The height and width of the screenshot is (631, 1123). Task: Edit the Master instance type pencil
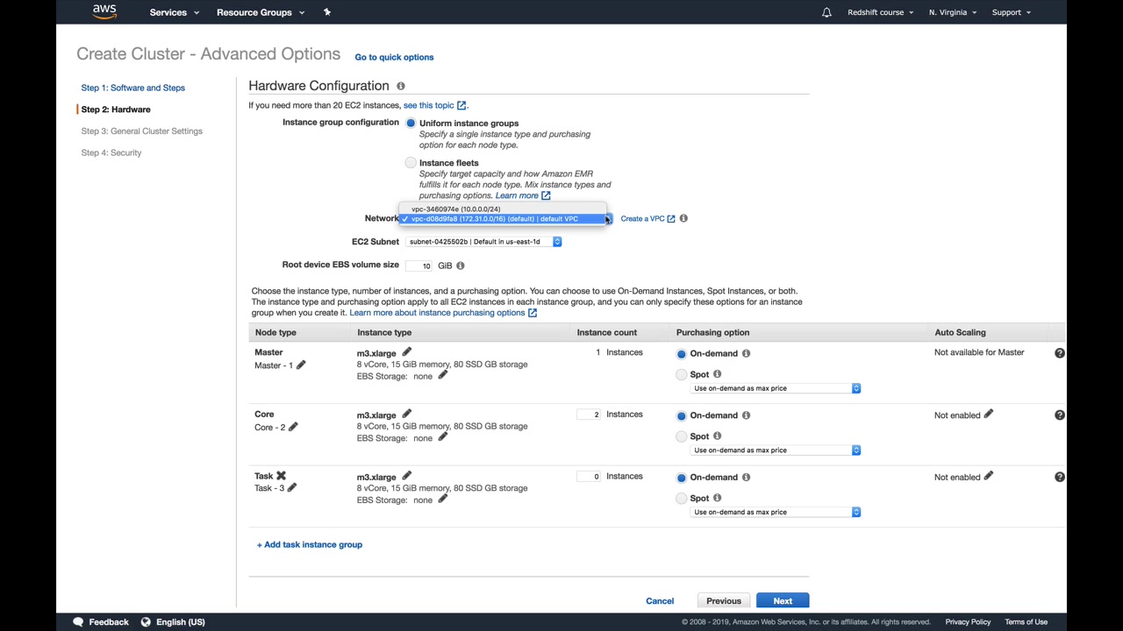pyautogui.click(x=406, y=352)
